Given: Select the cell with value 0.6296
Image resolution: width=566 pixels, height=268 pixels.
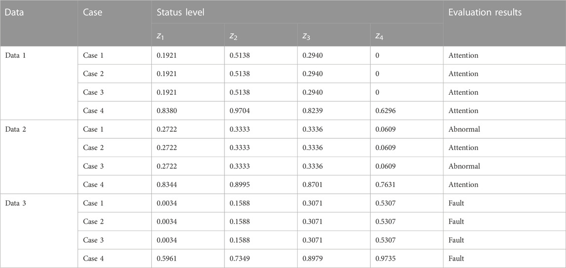Looking at the screenshot, I should (x=406, y=111).
